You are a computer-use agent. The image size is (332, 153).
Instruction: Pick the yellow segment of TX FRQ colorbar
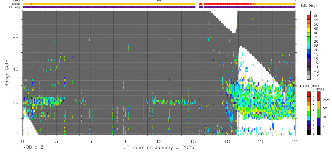point(308,108)
